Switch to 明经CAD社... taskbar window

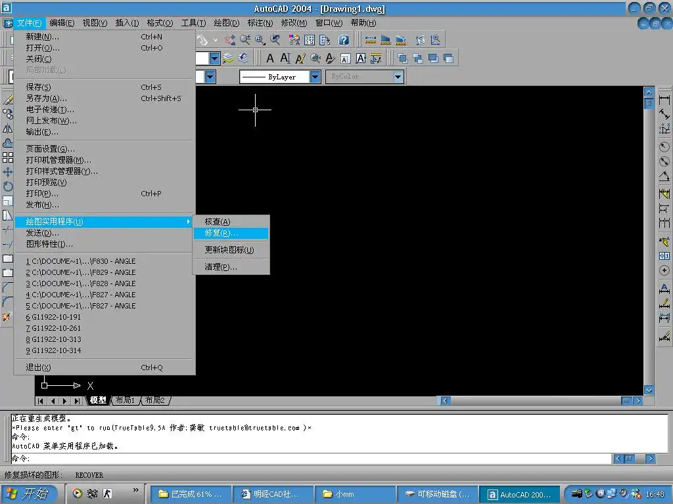tap(273, 494)
